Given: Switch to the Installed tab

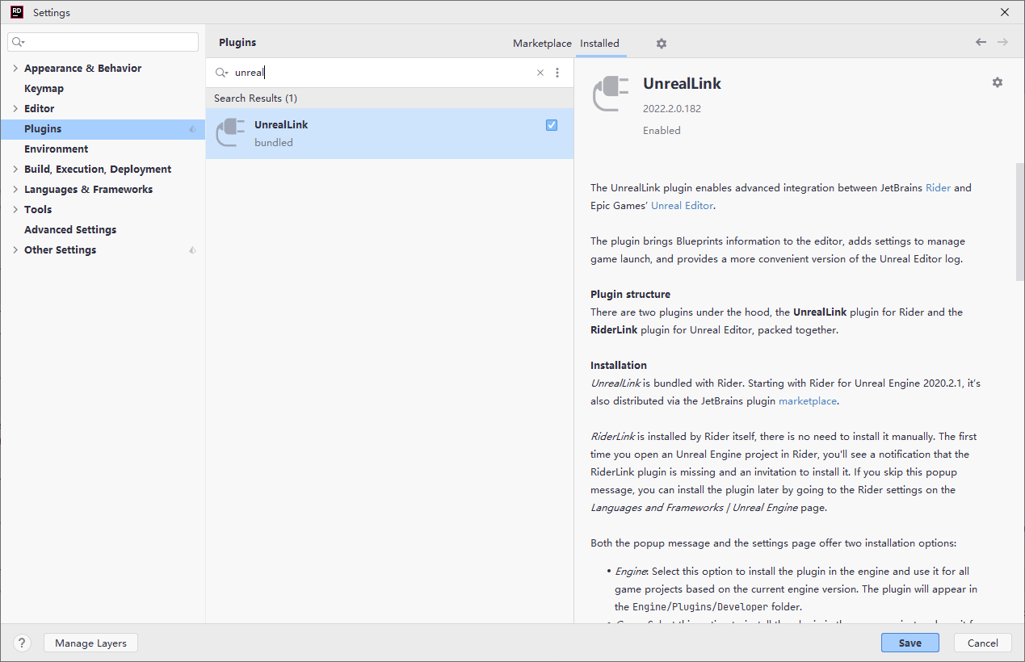Looking at the screenshot, I should pyautogui.click(x=599, y=44).
